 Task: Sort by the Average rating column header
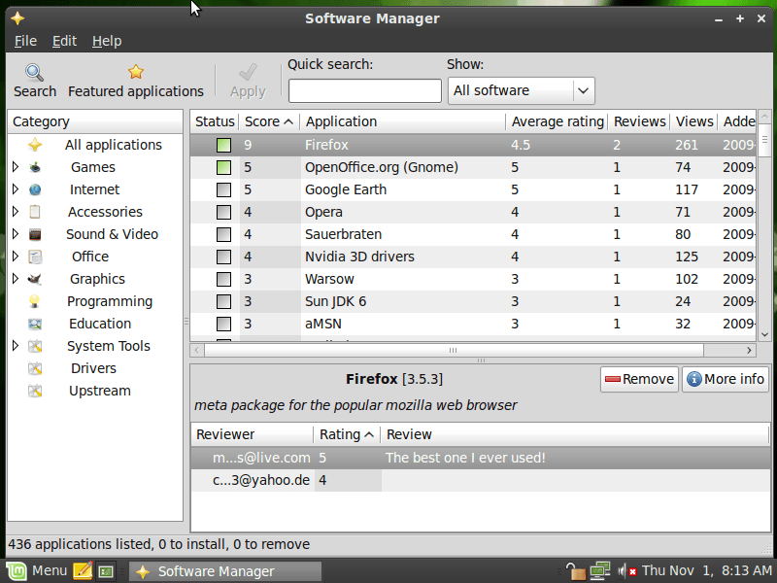pos(557,121)
